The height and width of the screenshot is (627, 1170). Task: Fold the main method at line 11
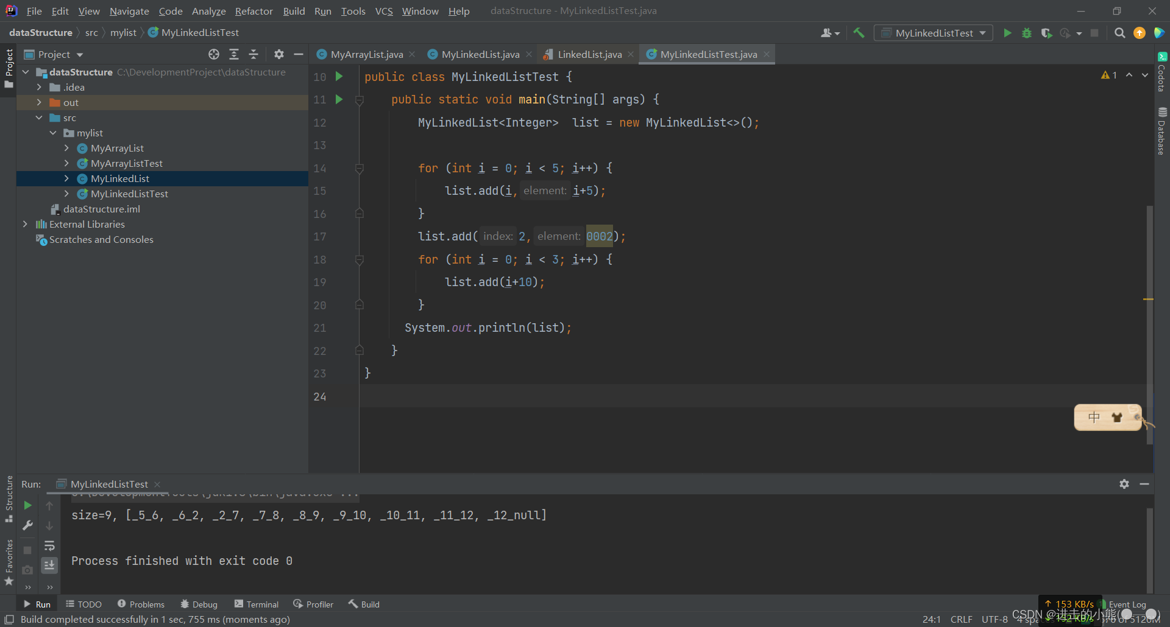click(x=360, y=100)
